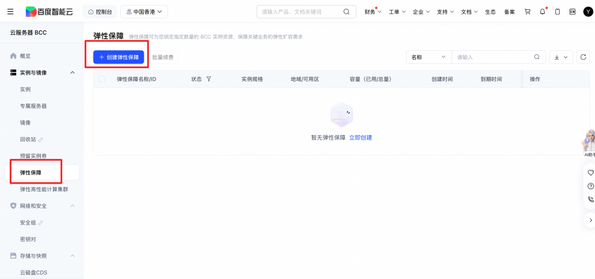Click the 实例与镜像 server icon
595x279 pixels.
(x=13, y=73)
